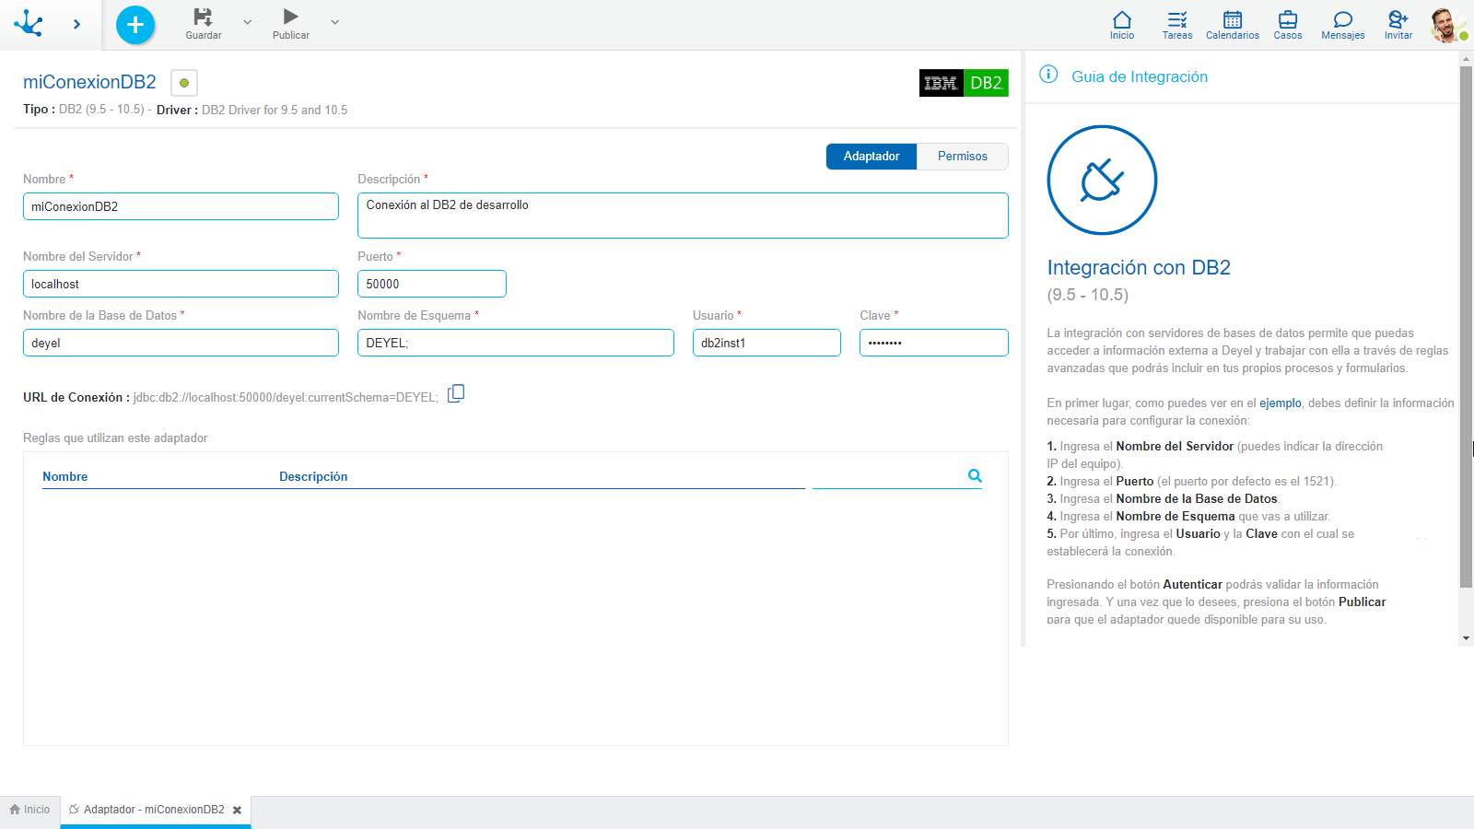The image size is (1474, 829).
Task: Click the Usuario input field
Action: [766, 342]
